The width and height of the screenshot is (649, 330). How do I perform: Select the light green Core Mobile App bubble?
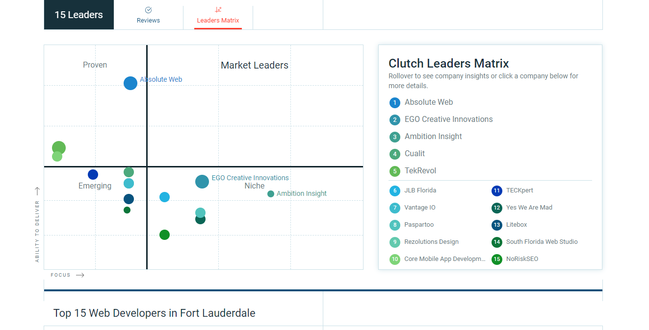pyautogui.click(x=57, y=157)
